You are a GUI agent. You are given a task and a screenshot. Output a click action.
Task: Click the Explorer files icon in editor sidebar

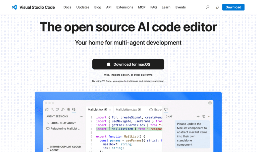(x=47, y=109)
